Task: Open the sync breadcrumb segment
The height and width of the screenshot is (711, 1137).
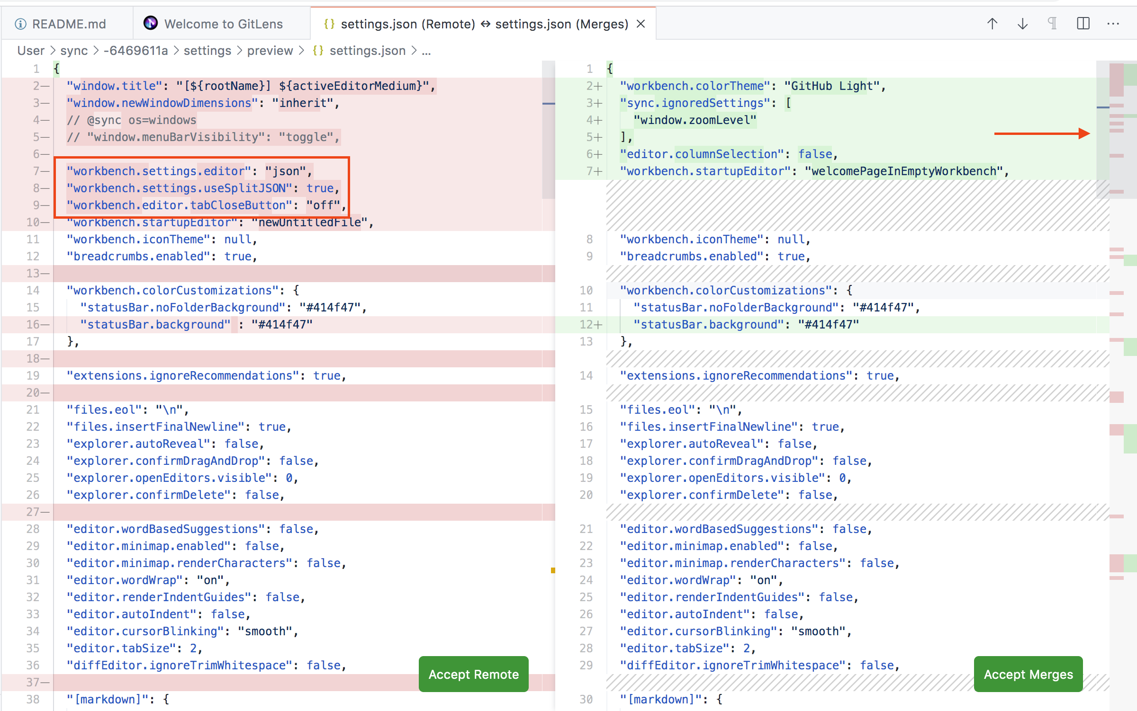Action: (x=74, y=51)
